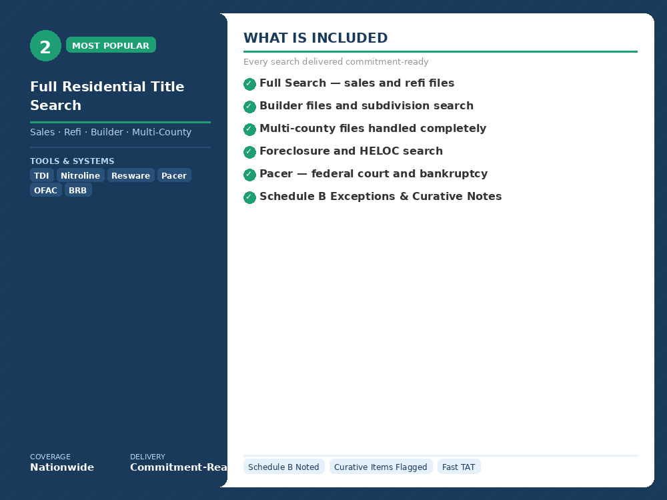This screenshot has height=500, width=667.
Task: Click the check icon beside Foreclosure and HELOC
Action: pyautogui.click(x=249, y=152)
